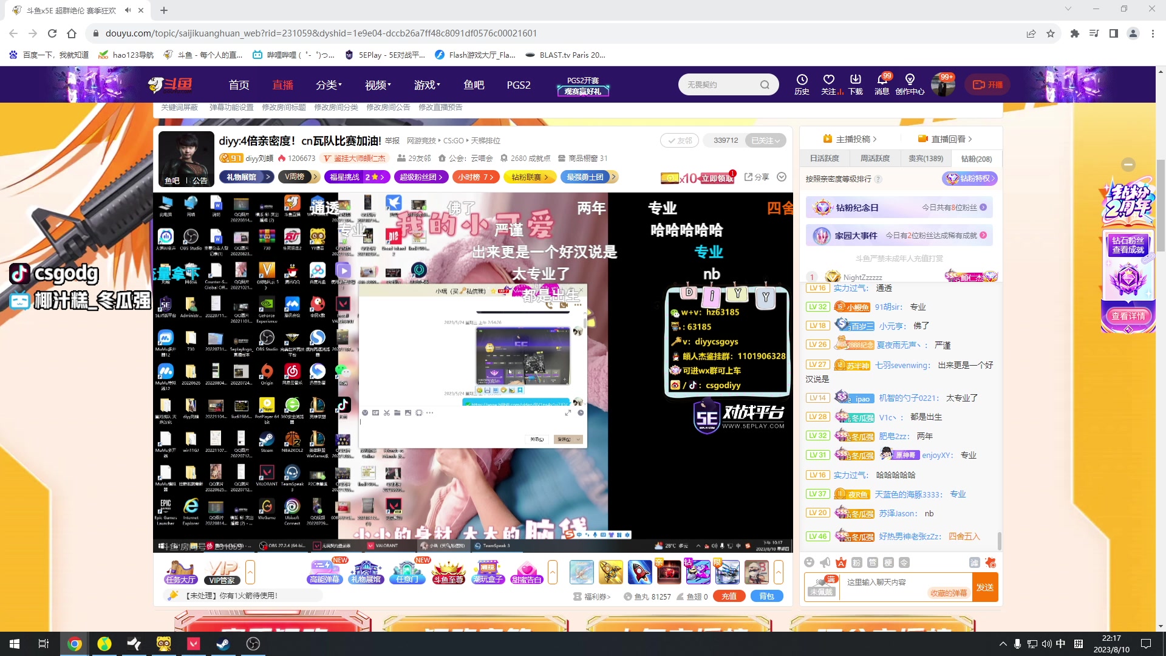Click the 管 icon in the chat toolbar
1166x656 pixels.
click(x=872, y=562)
